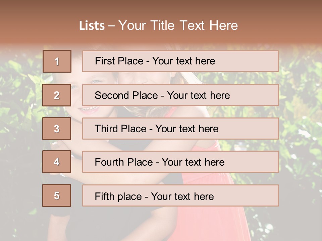Select the Fourth Place text bar
This screenshot has height=241, width=322.
(180, 162)
